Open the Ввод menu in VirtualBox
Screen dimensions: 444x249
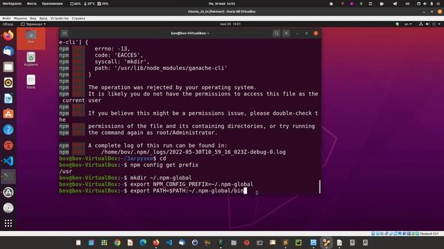coord(43,19)
